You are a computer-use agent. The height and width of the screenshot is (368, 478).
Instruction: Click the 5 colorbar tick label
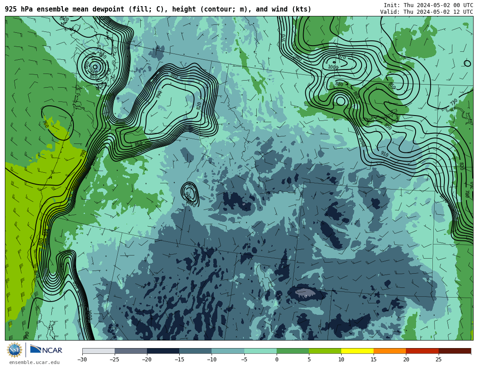click(x=309, y=360)
